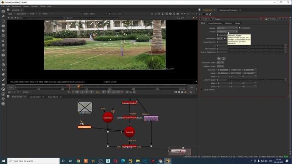Play the timeline backward
292x164 pixels.
click(x=91, y=92)
